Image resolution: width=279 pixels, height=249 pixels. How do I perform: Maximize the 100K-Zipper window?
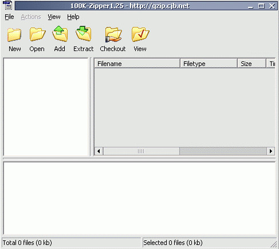point(261,6)
